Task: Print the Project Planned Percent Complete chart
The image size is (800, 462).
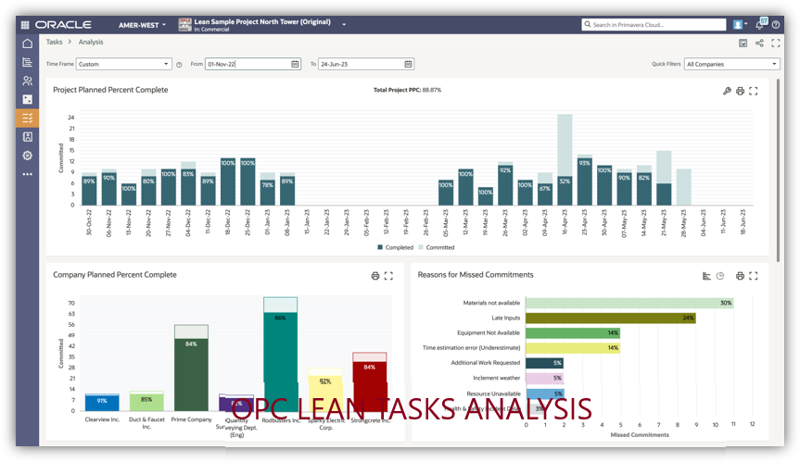Action: coord(740,91)
